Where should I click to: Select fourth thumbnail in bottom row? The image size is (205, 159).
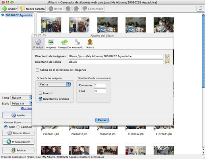pos(135,150)
